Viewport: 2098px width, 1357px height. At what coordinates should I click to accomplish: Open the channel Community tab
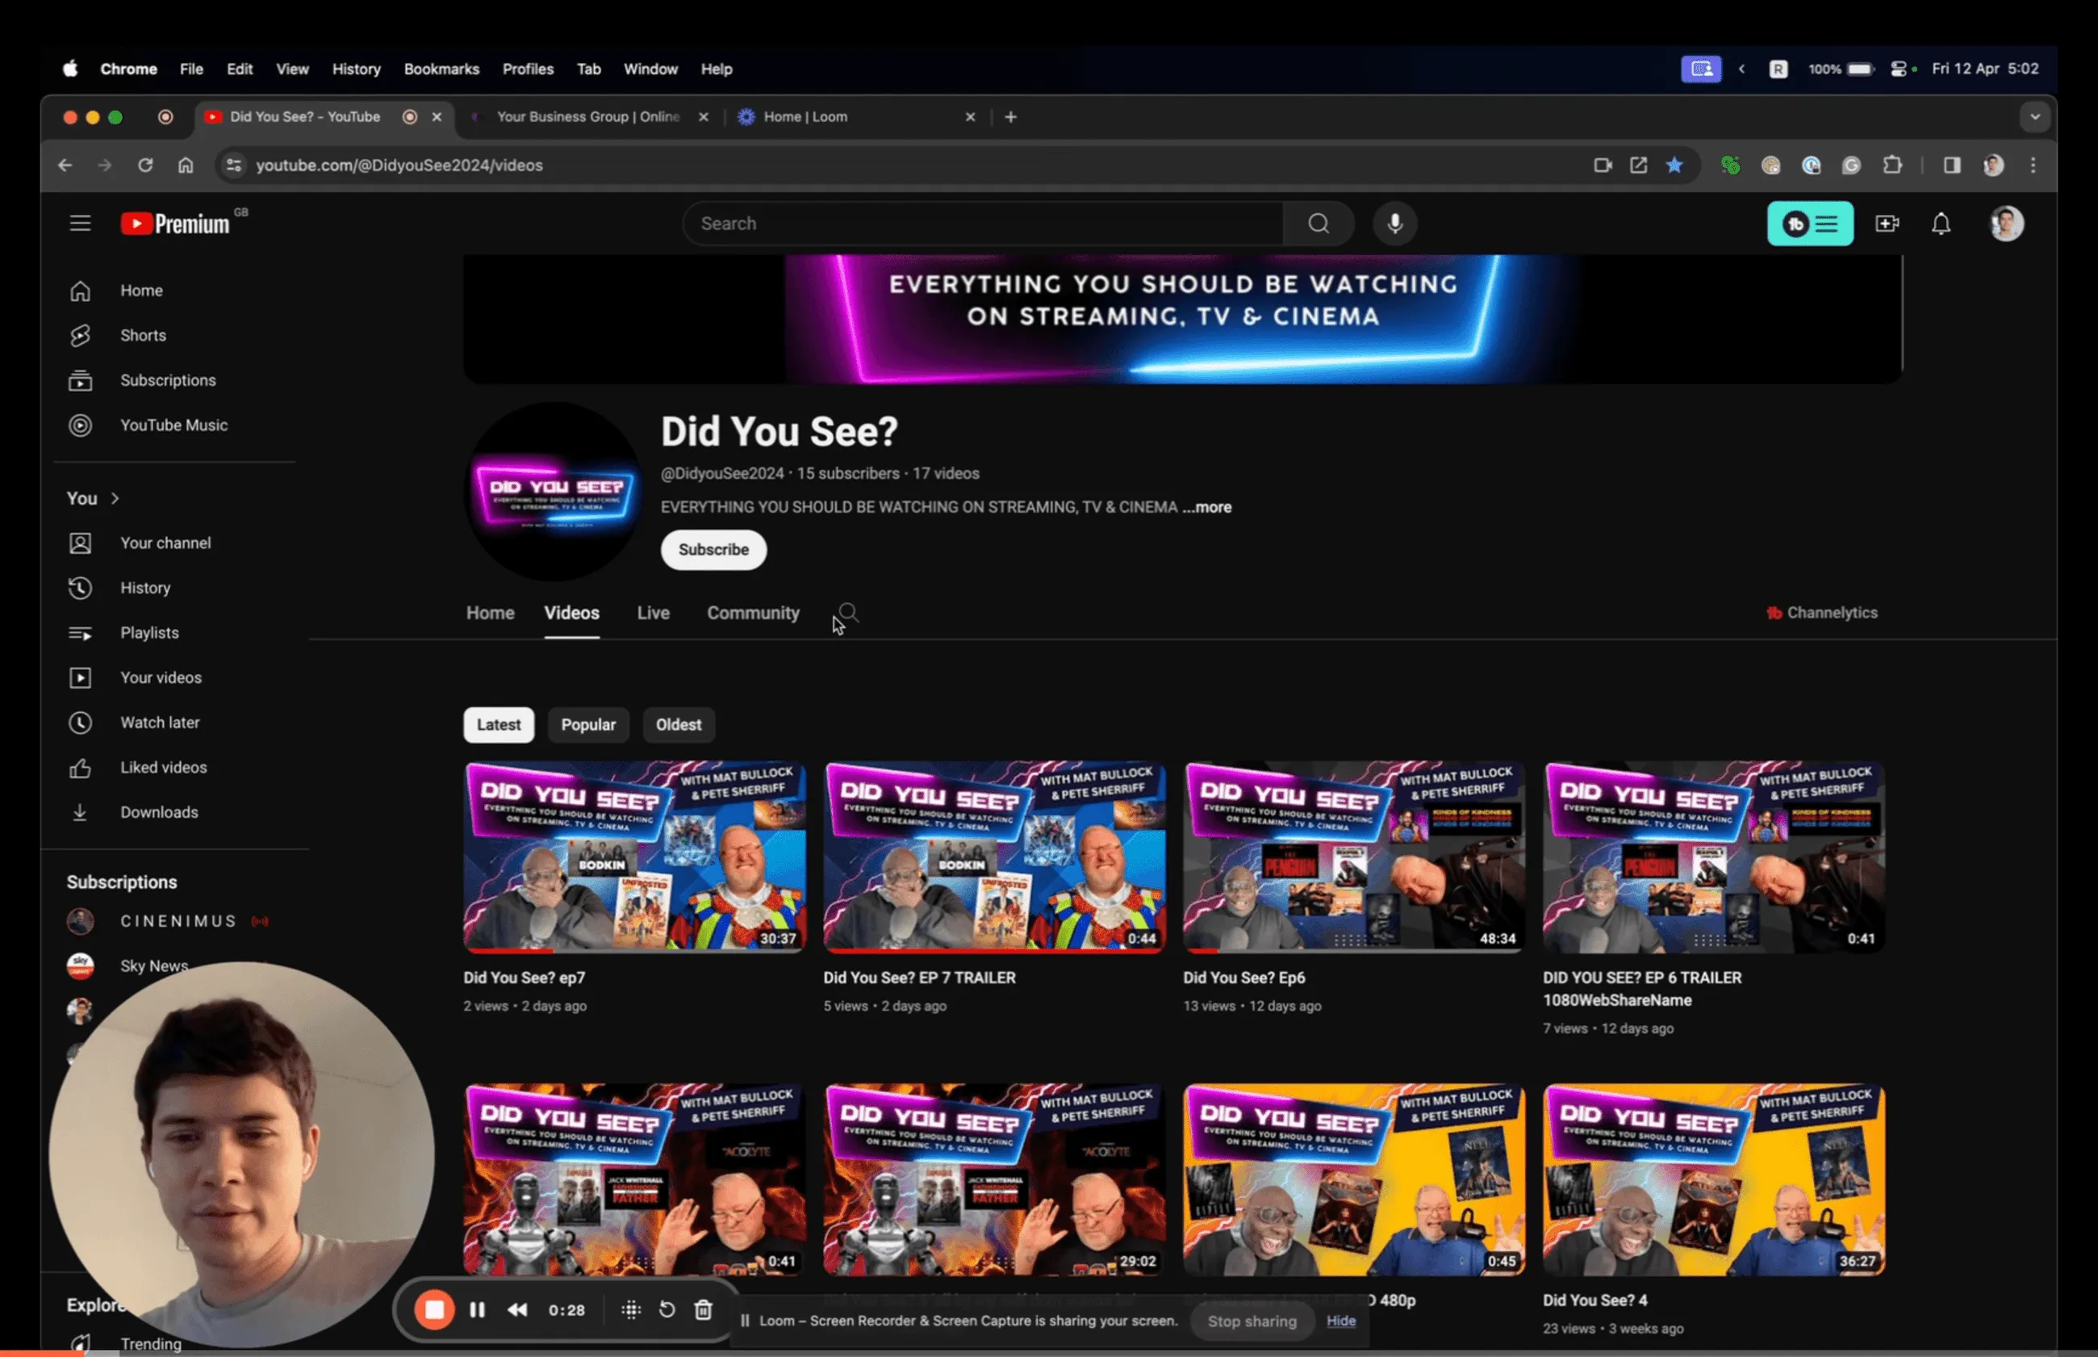[x=753, y=613]
